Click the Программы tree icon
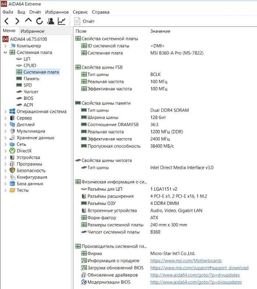This screenshot has width=257, height=289. point(12,164)
